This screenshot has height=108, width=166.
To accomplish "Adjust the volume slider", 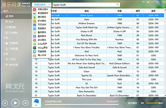I will click(154, 103).
